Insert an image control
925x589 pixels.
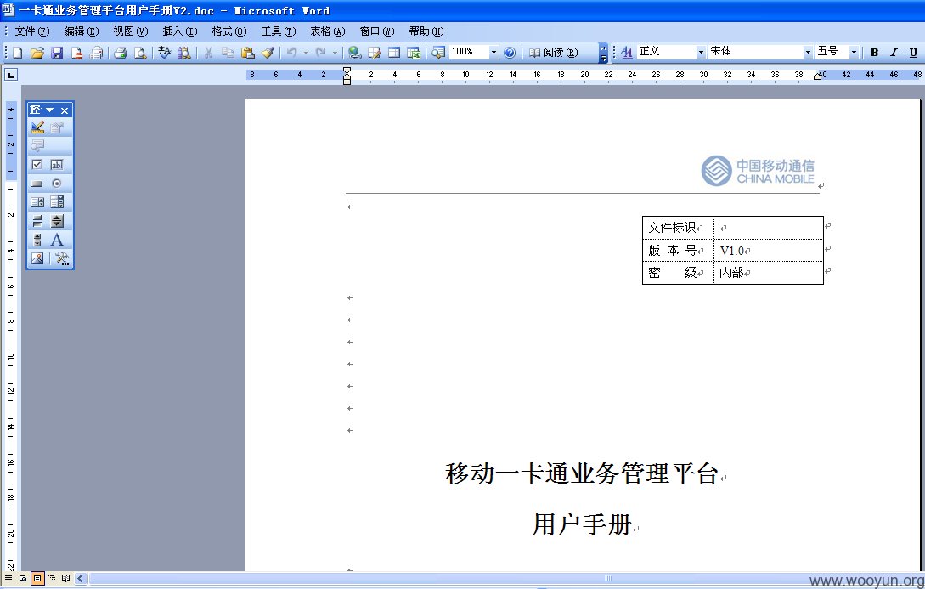[37, 258]
